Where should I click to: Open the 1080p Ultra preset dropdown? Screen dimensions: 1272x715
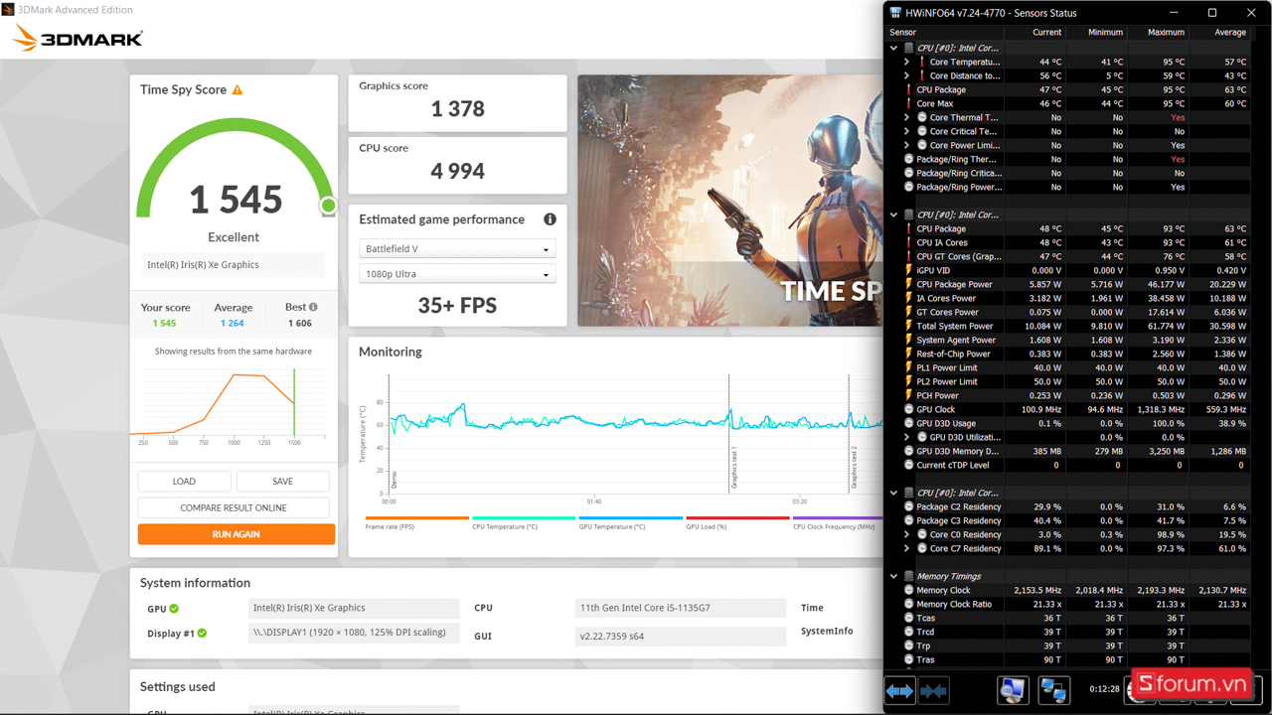point(457,274)
